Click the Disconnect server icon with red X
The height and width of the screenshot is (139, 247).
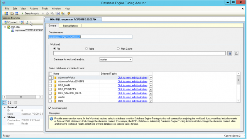click(x=22, y=22)
